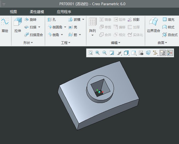Apply the Chamfer (倒角) tool
The image size is (179, 144).
[53, 35]
